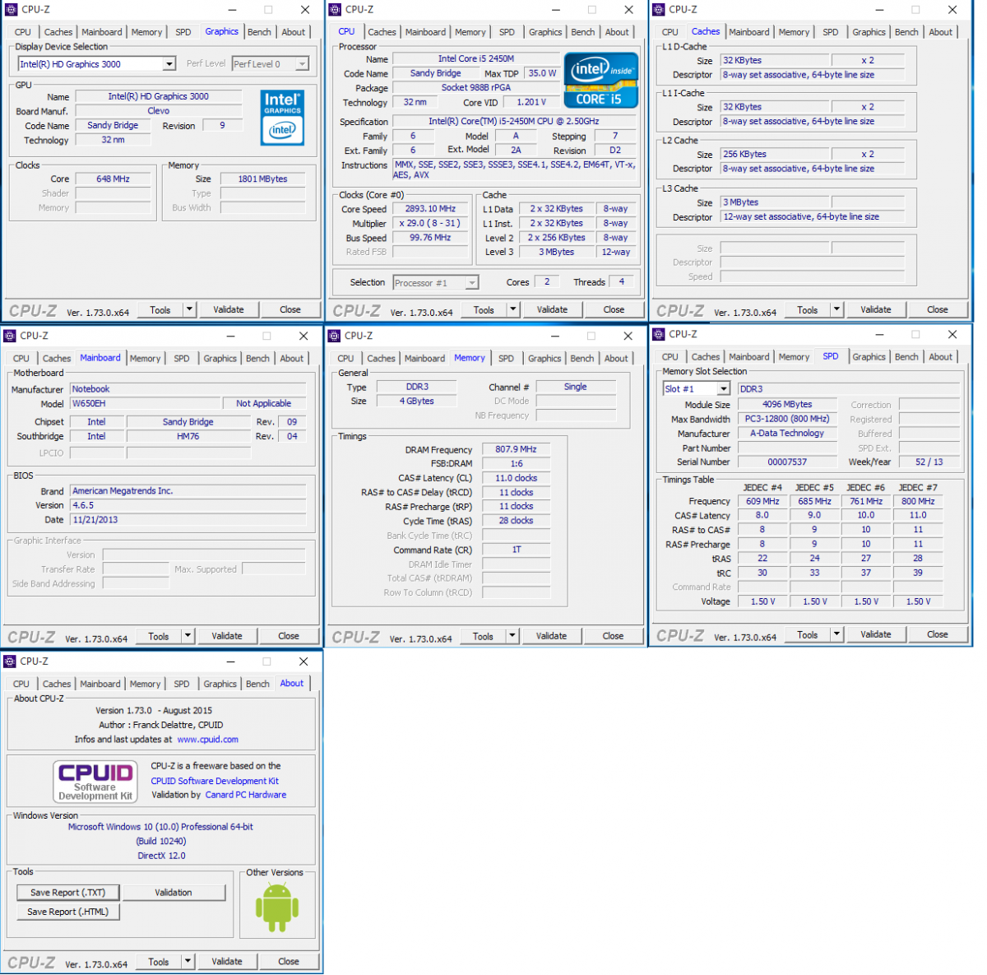Click CPU-Z app icon in Mainboard window titlebar

coord(10,336)
